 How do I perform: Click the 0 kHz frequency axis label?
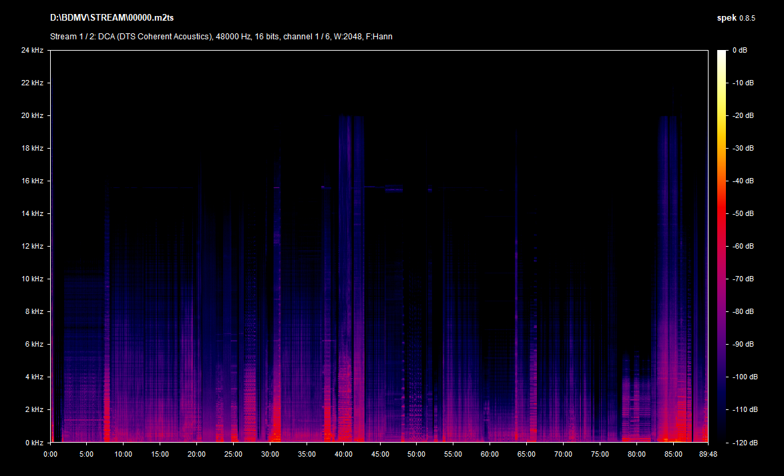click(x=34, y=443)
